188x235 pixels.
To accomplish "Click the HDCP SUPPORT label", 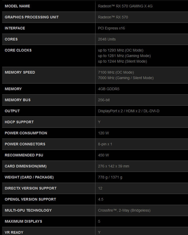I will [x=19, y=122].
